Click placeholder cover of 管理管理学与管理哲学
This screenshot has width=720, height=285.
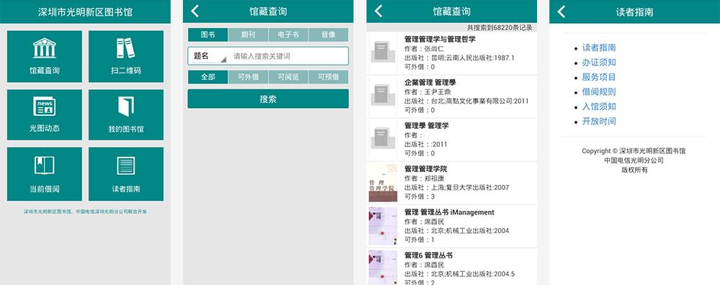pos(382,53)
